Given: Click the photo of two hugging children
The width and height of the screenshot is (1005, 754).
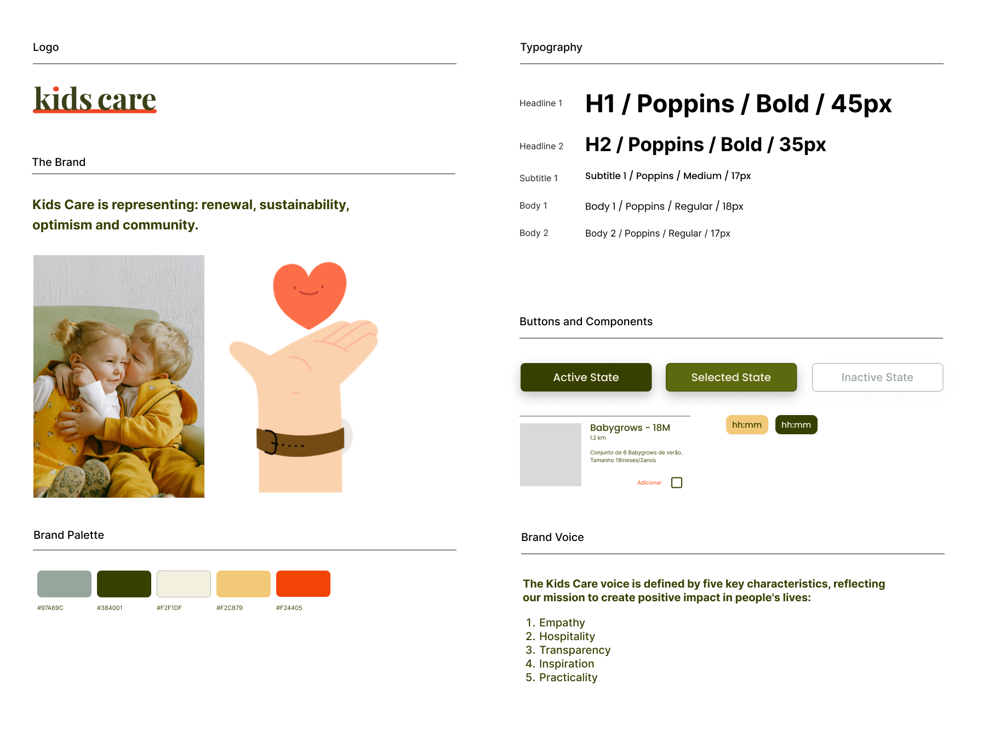Looking at the screenshot, I should pyautogui.click(x=119, y=376).
